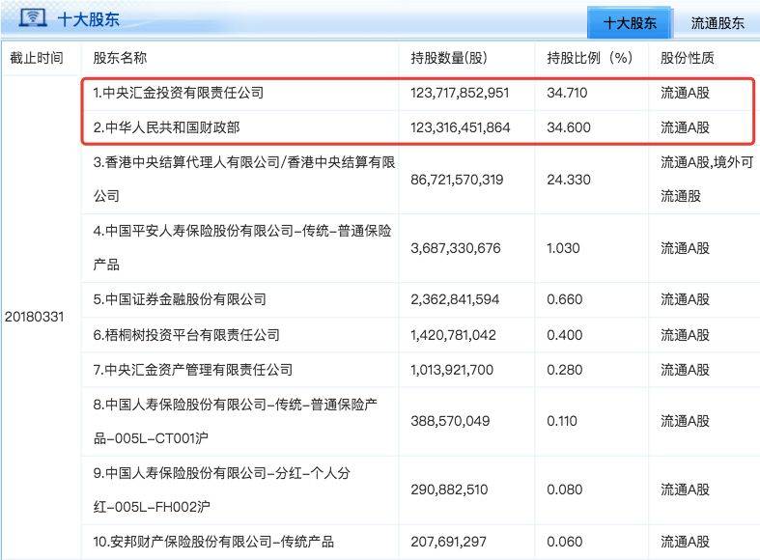Click the 股份性质 column header
This screenshot has height=560, width=760.
688,58
